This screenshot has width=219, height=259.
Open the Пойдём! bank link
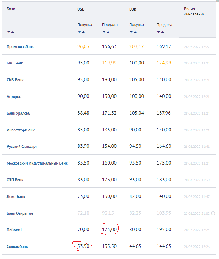[x=15, y=230]
